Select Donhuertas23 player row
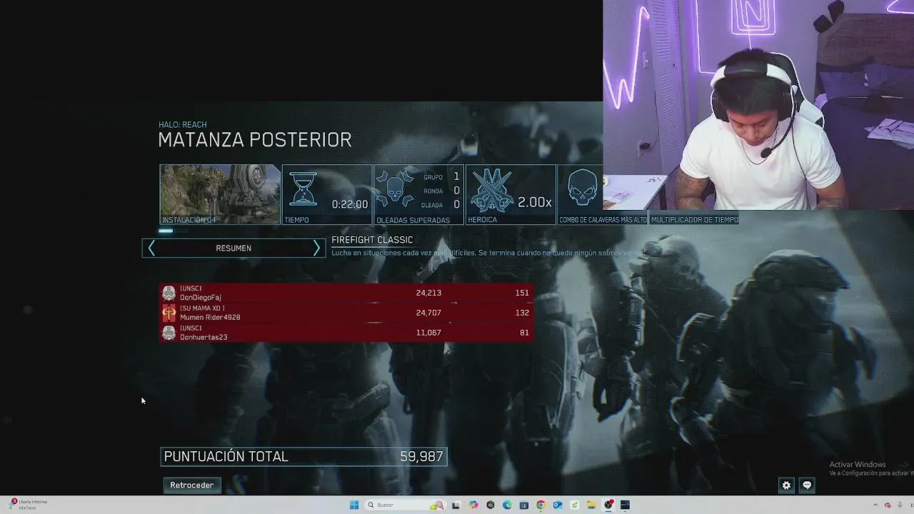This screenshot has height=514, width=914. [346, 333]
